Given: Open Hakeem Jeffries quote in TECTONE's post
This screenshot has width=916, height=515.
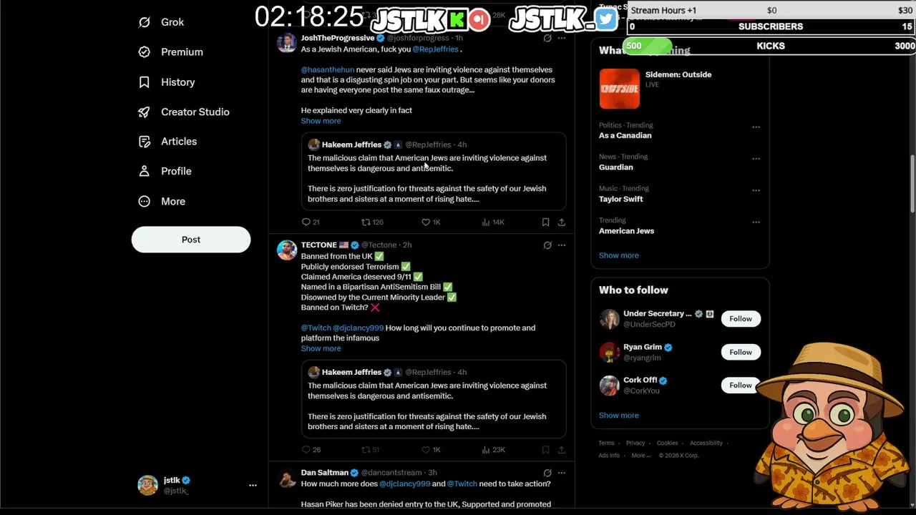Looking at the screenshot, I should [x=434, y=399].
